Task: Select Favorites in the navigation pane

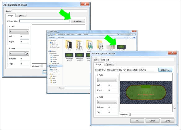Action: [x=53, y=41]
